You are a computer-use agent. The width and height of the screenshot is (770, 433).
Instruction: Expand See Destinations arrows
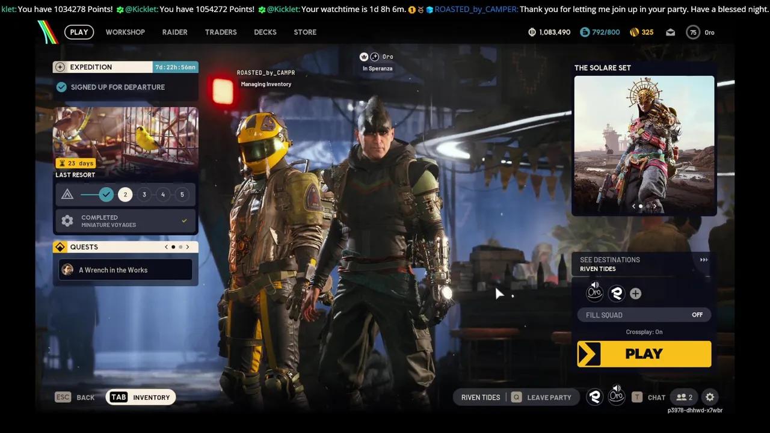tap(704, 260)
